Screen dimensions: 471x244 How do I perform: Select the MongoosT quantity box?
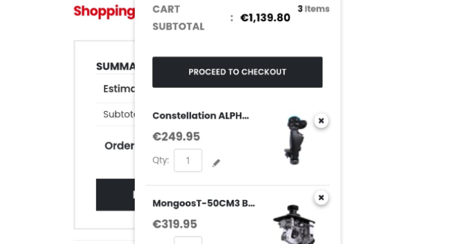click(x=188, y=240)
